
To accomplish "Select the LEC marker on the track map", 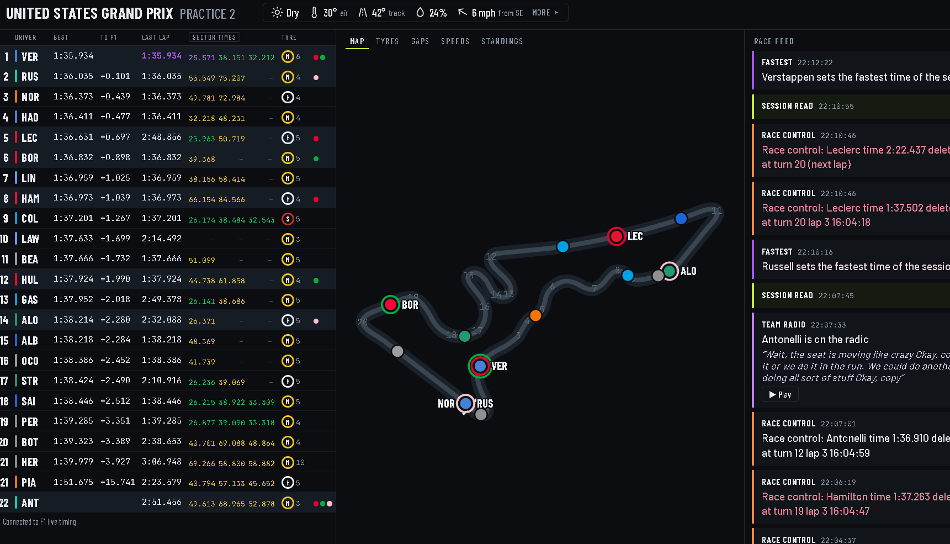I will tap(616, 236).
